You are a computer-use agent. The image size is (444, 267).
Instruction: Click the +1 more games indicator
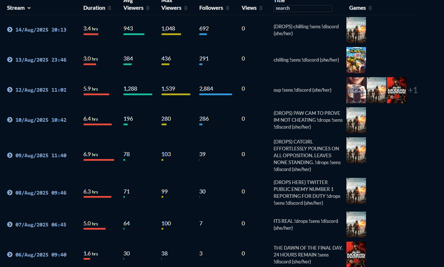tap(413, 90)
